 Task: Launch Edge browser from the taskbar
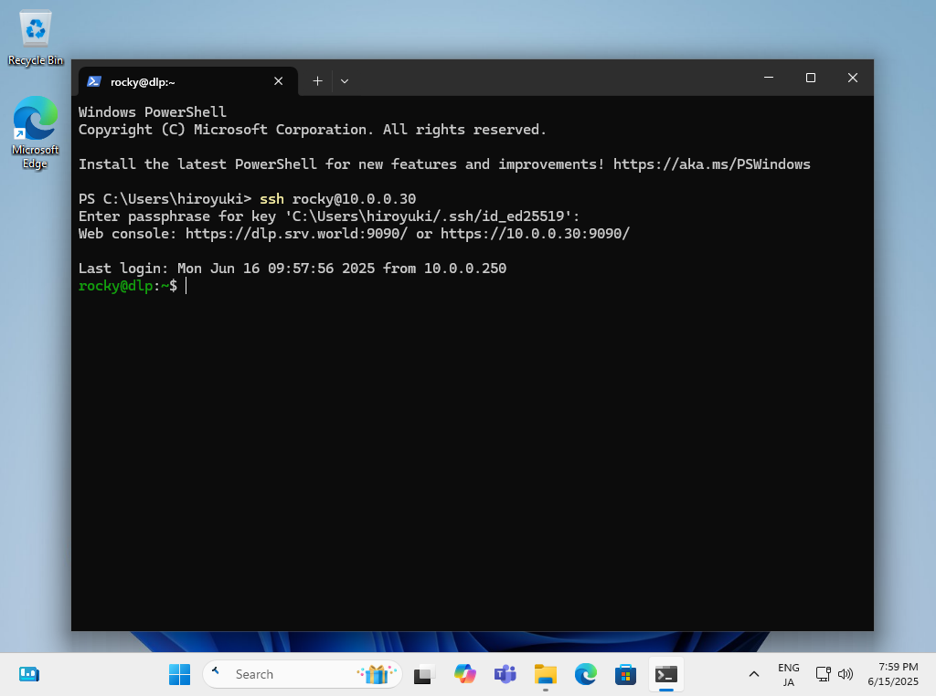586,674
